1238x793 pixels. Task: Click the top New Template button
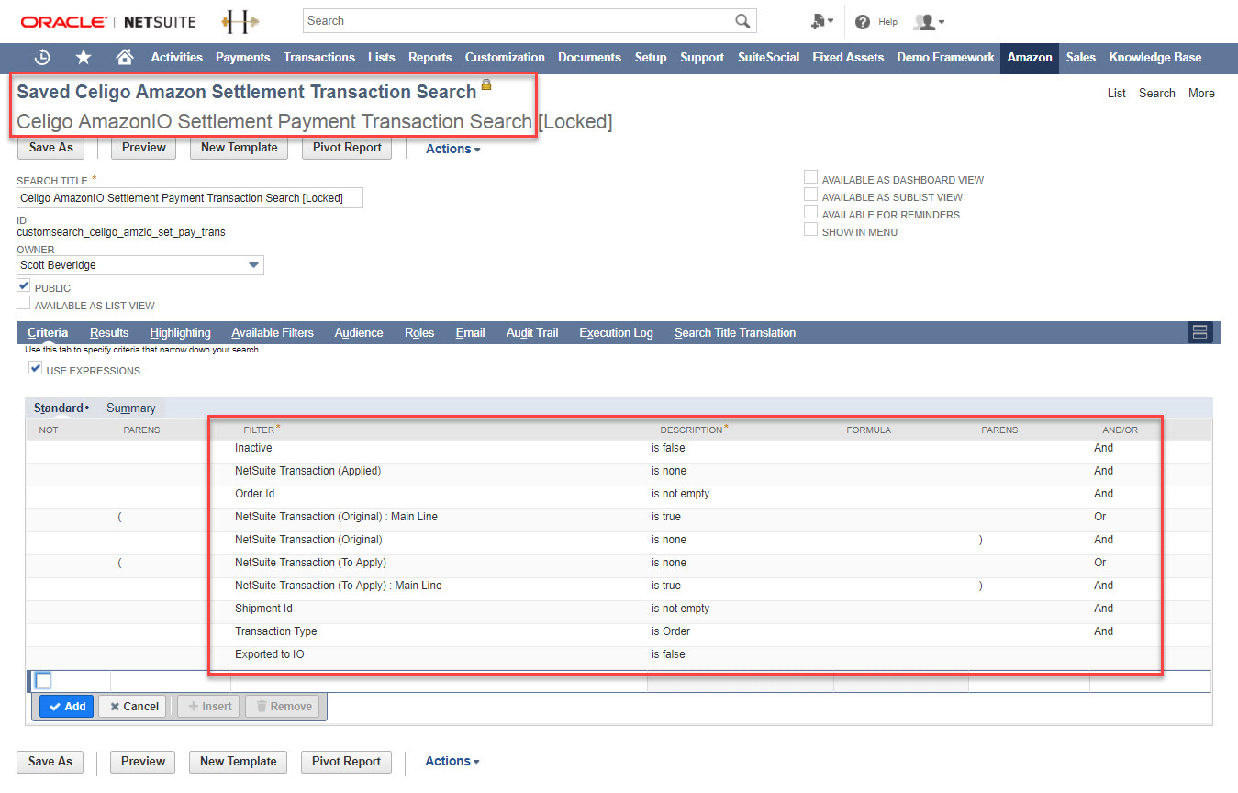pyautogui.click(x=239, y=147)
